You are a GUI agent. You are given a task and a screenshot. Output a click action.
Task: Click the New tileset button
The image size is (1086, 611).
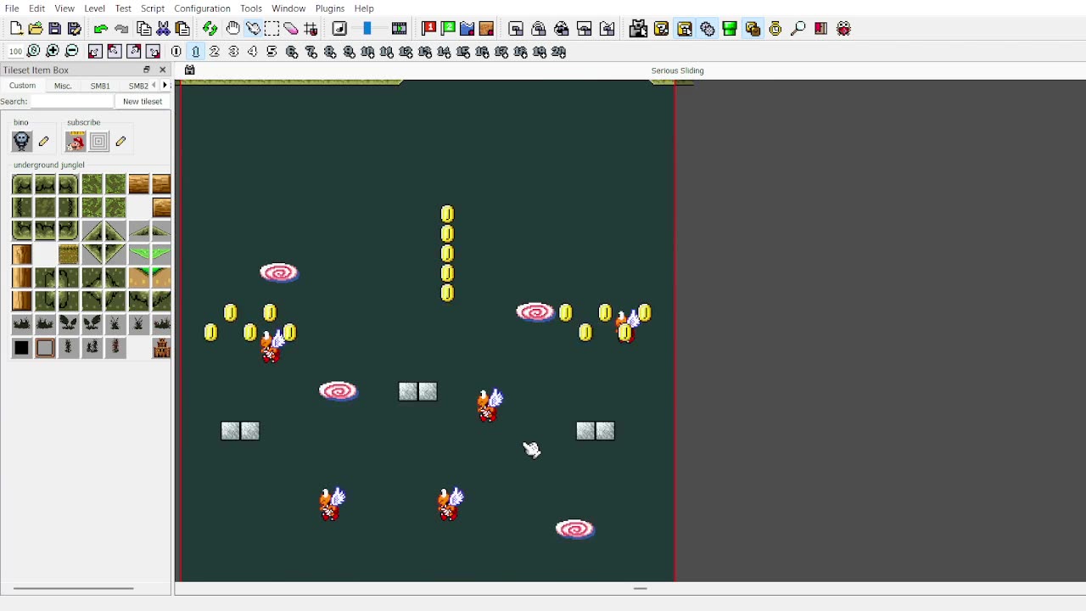pos(143,102)
